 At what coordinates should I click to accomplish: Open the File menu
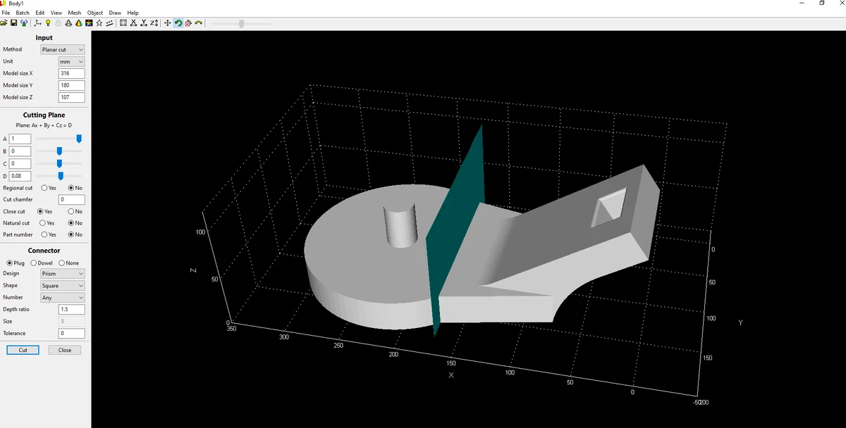pyautogui.click(x=6, y=13)
